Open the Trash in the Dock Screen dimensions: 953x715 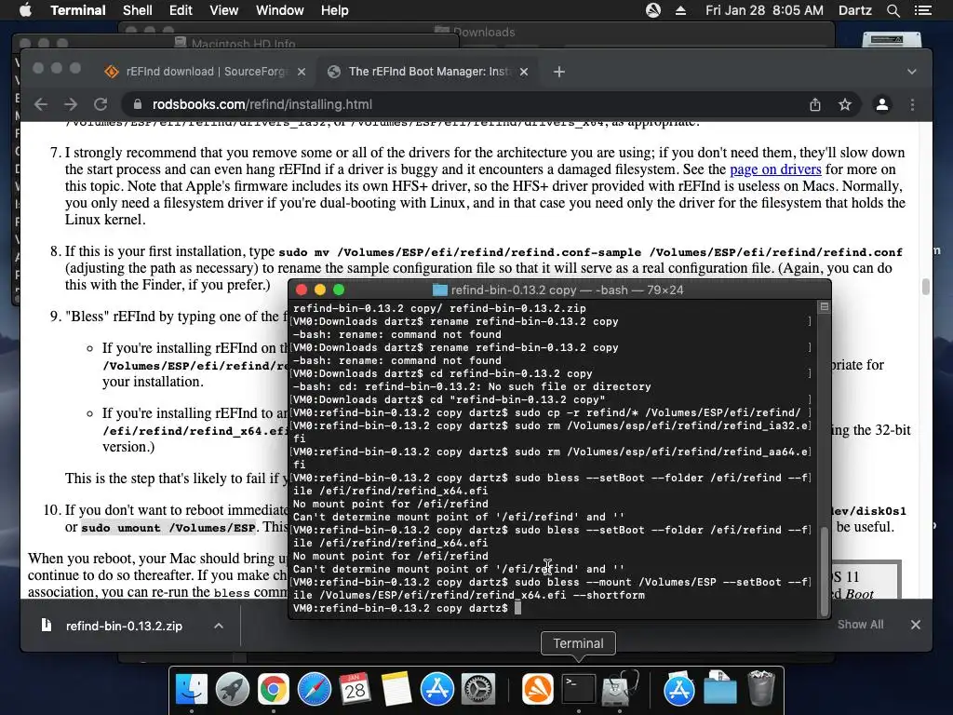tap(760, 689)
